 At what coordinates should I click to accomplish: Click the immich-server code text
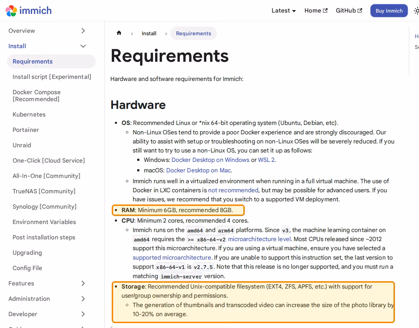[181, 276]
